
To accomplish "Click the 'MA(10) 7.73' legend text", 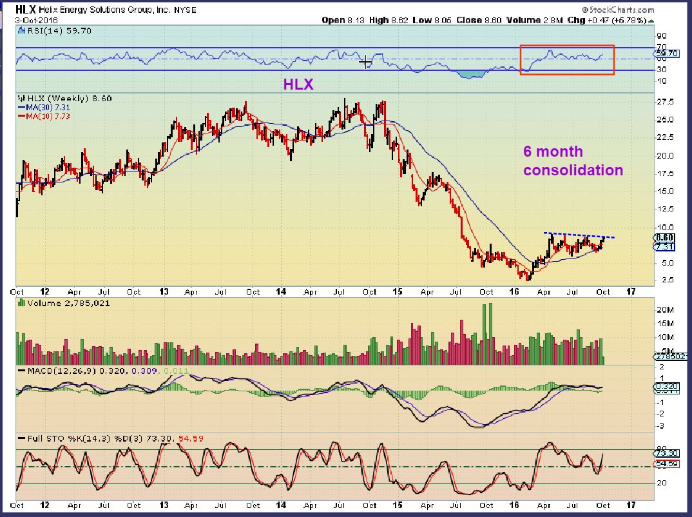I will [48, 117].
